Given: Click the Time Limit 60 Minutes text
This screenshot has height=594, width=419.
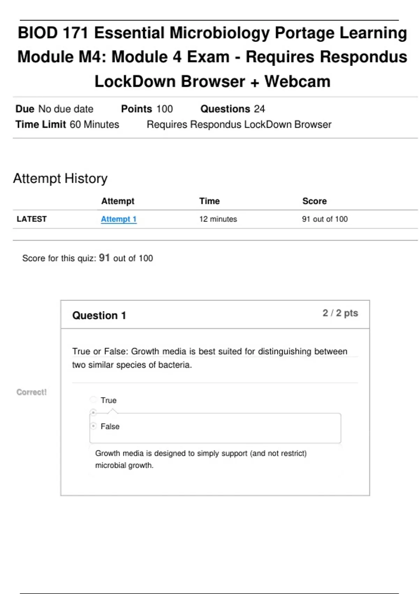Looking at the screenshot, I should tap(67, 124).
